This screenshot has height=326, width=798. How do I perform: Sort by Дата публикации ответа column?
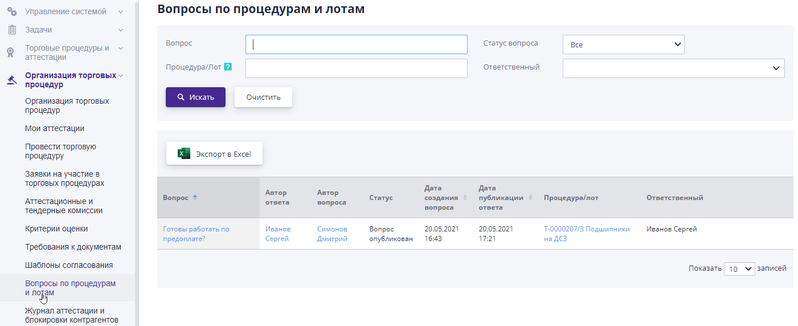point(530,197)
